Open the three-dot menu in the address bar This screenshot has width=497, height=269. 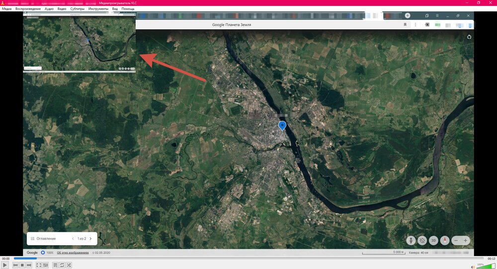[x=415, y=25]
